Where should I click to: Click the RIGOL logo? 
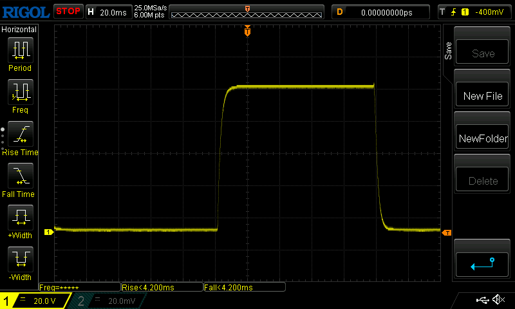26,12
